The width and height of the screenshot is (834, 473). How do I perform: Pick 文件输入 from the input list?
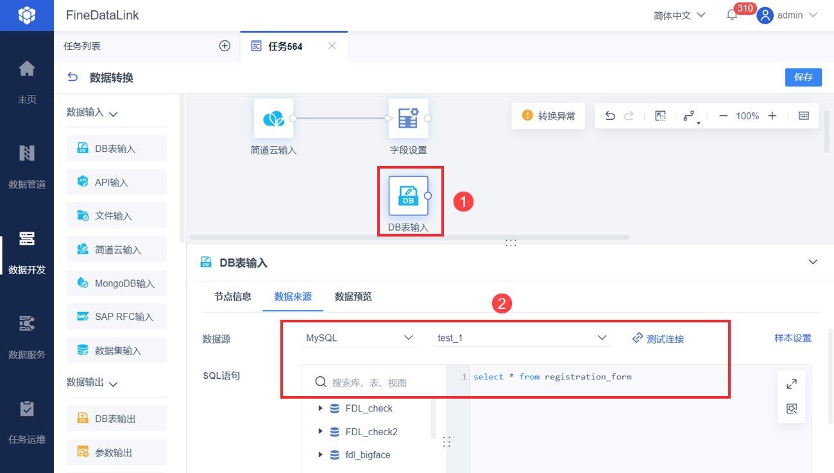[x=116, y=215]
